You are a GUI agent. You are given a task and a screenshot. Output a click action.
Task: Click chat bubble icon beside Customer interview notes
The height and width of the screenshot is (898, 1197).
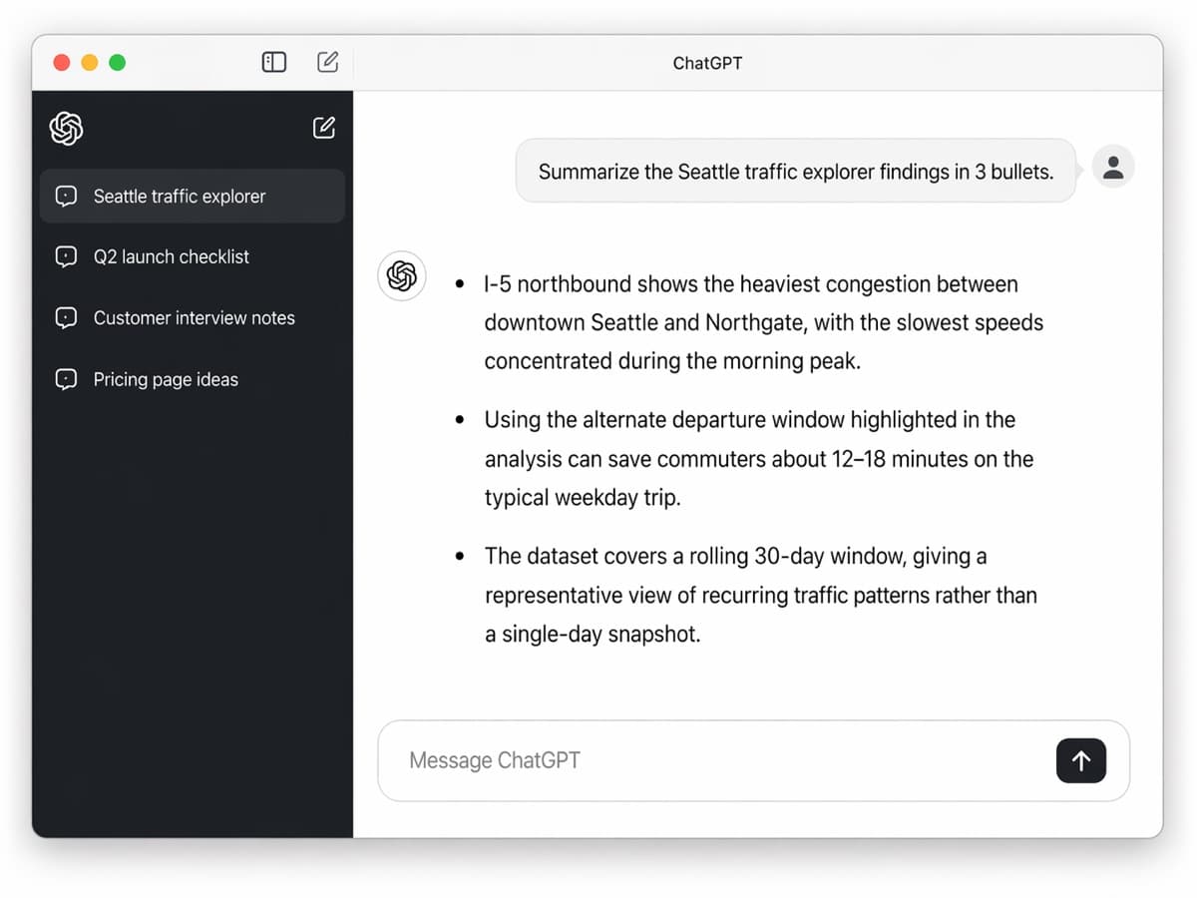pyautogui.click(x=66, y=318)
